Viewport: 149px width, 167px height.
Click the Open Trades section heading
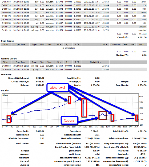pyautogui.click(x=8, y=41)
